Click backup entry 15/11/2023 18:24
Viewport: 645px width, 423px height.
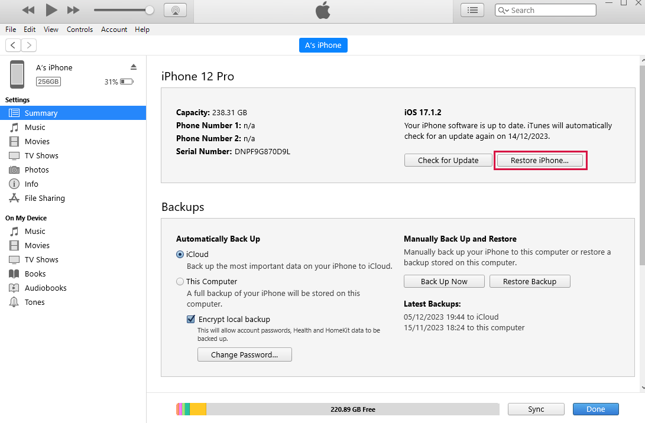coord(464,328)
